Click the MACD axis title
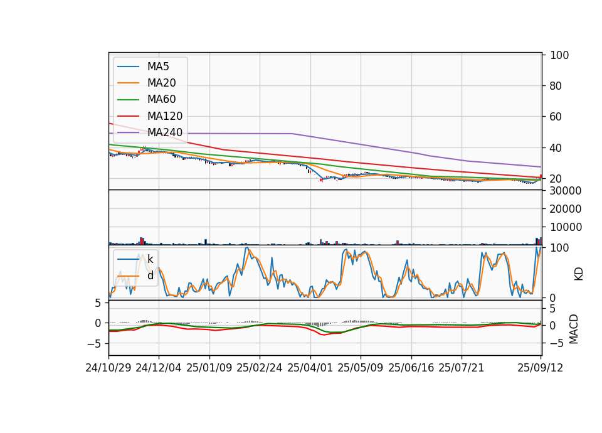Viewport: 602px width, 433px height. (574, 329)
